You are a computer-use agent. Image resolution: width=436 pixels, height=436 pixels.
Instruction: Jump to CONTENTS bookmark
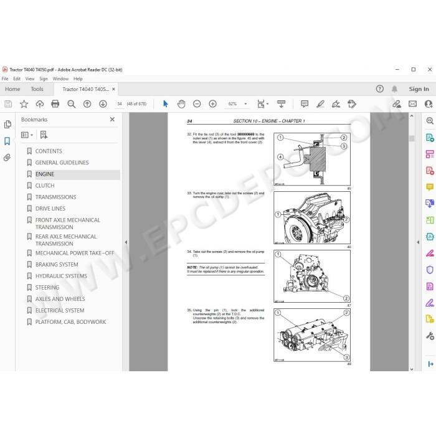pos(49,151)
